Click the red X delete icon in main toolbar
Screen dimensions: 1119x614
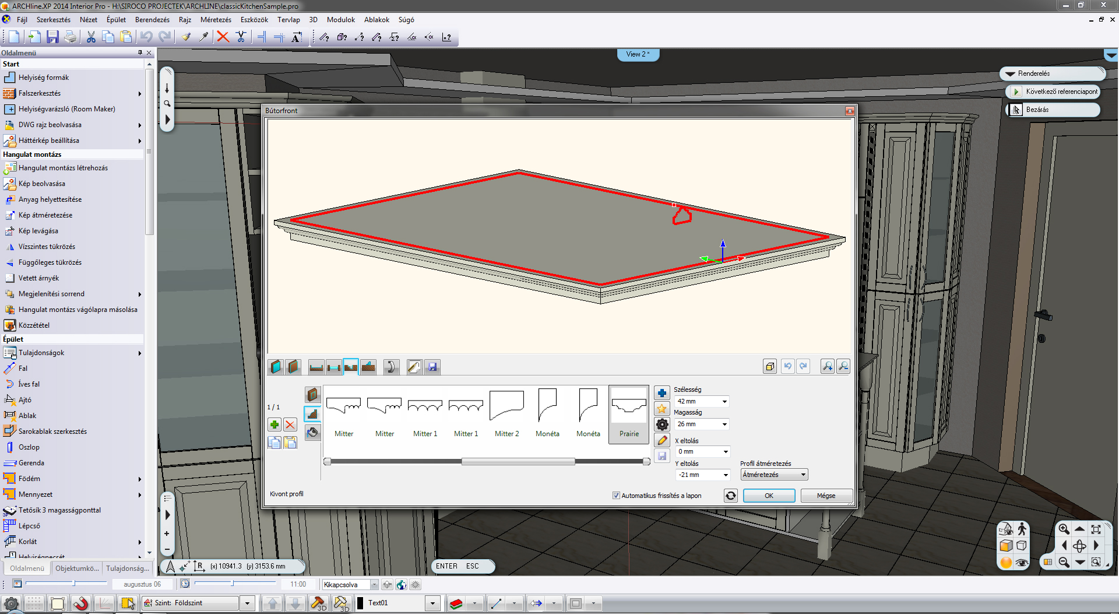click(x=223, y=37)
